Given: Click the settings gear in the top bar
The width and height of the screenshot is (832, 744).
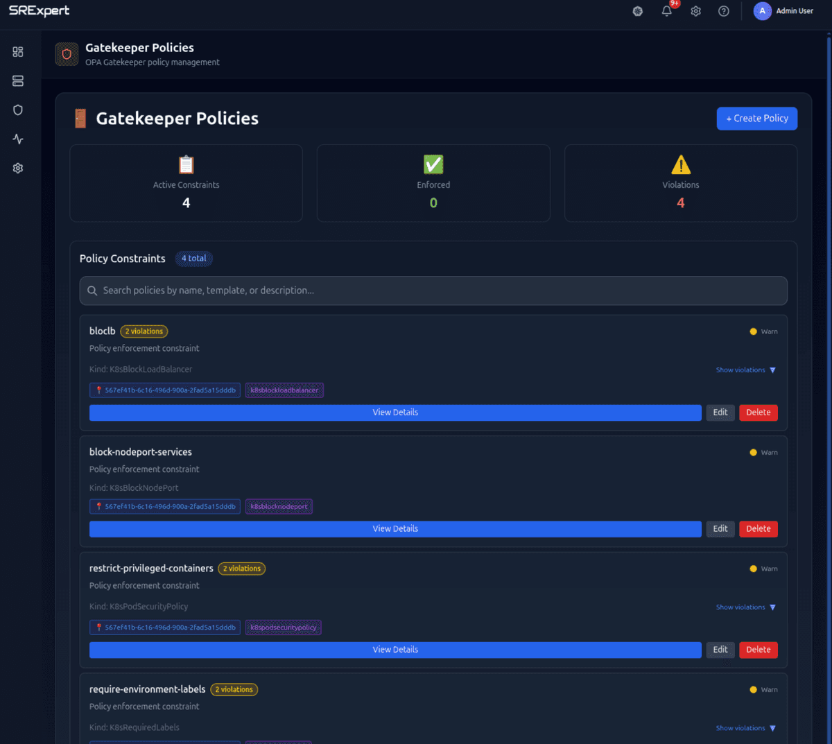Looking at the screenshot, I should point(695,11).
